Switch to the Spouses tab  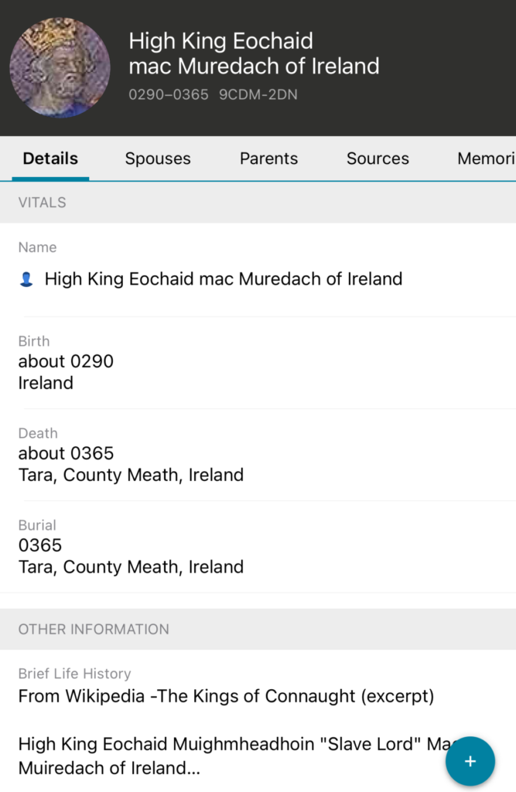click(158, 159)
